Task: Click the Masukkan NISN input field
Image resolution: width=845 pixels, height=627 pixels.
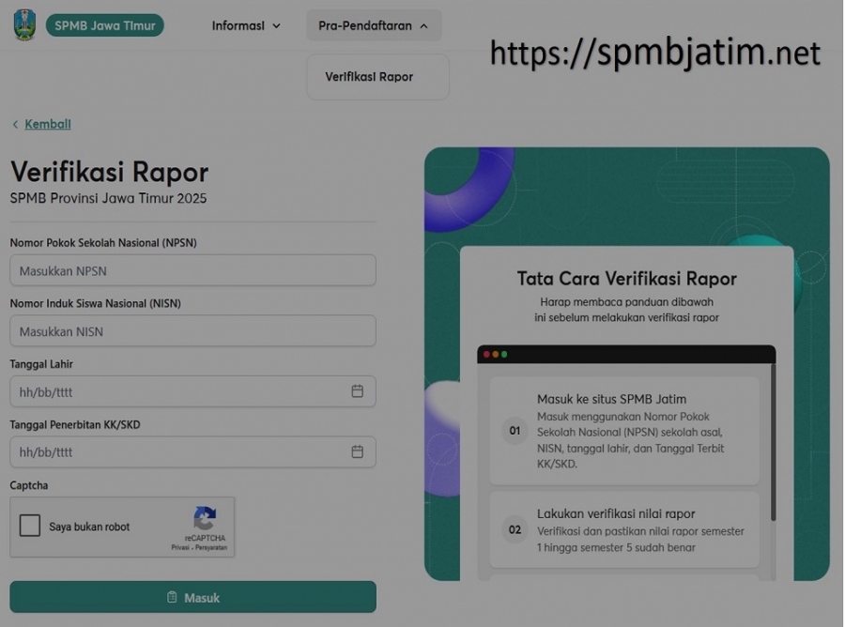Action: click(192, 330)
